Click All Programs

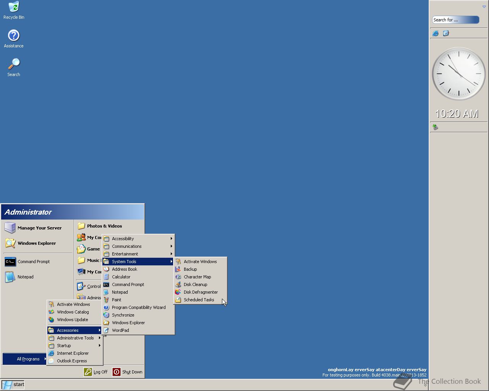(x=25, y=359)
